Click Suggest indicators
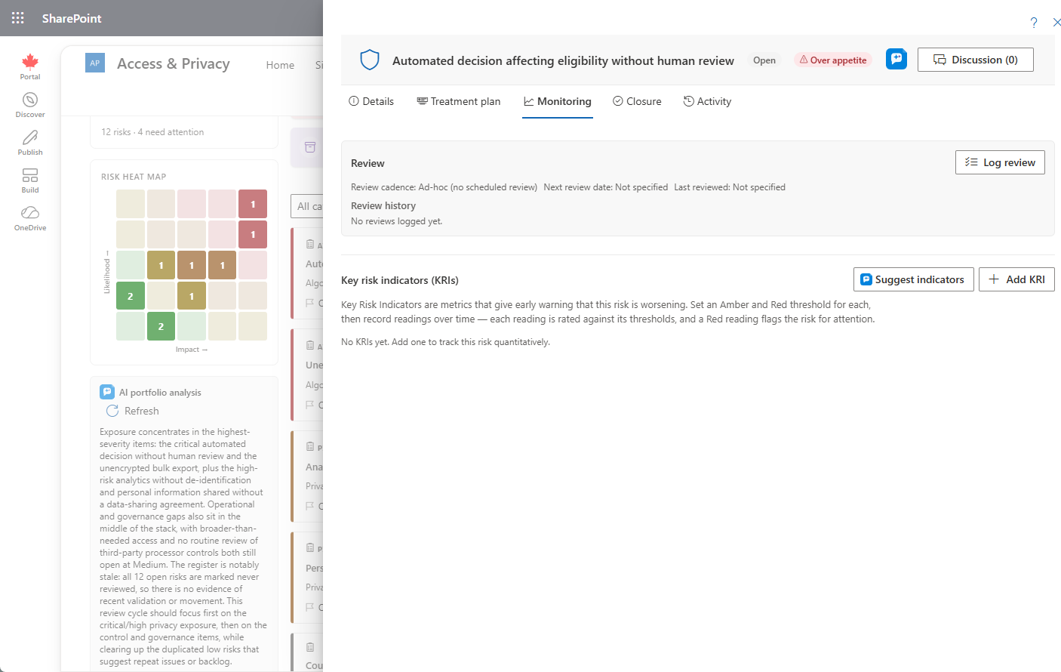This screenshot has width=1061, height=672. click(914, 279)
